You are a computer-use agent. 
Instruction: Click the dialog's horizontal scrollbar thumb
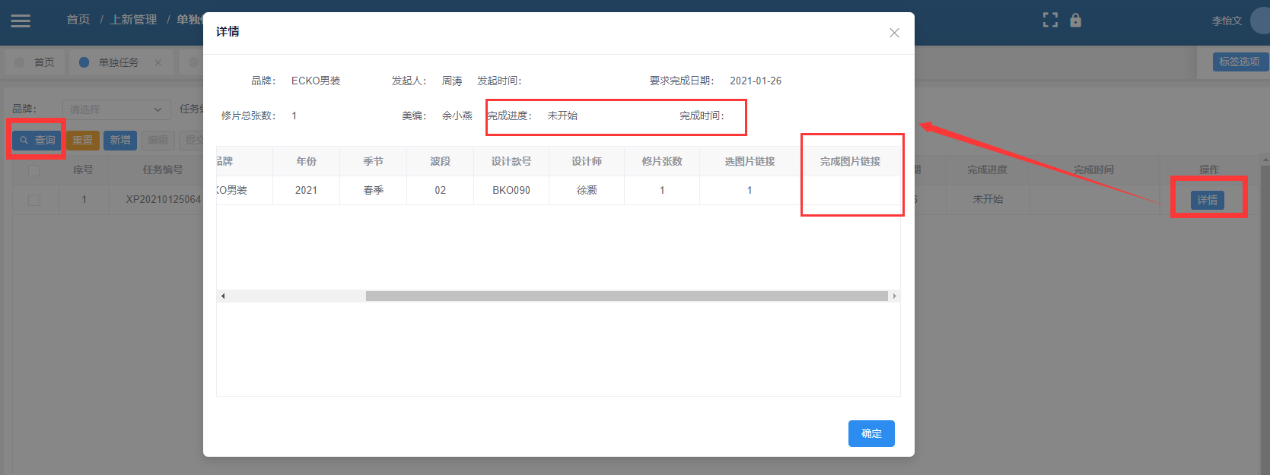tap(626, 296)
